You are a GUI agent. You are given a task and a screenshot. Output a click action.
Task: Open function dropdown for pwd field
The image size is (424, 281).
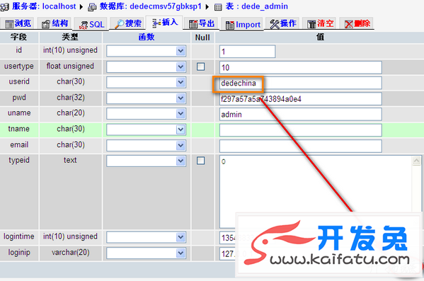click(146, 98)
